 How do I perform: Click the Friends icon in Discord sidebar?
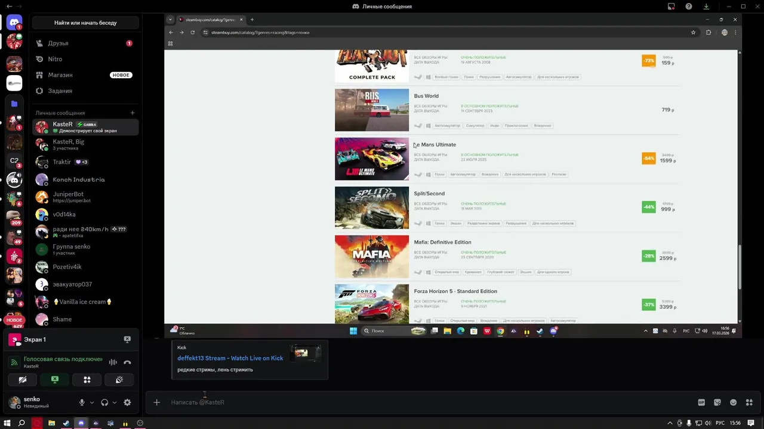pyautogui.click(x=39, y=43)
